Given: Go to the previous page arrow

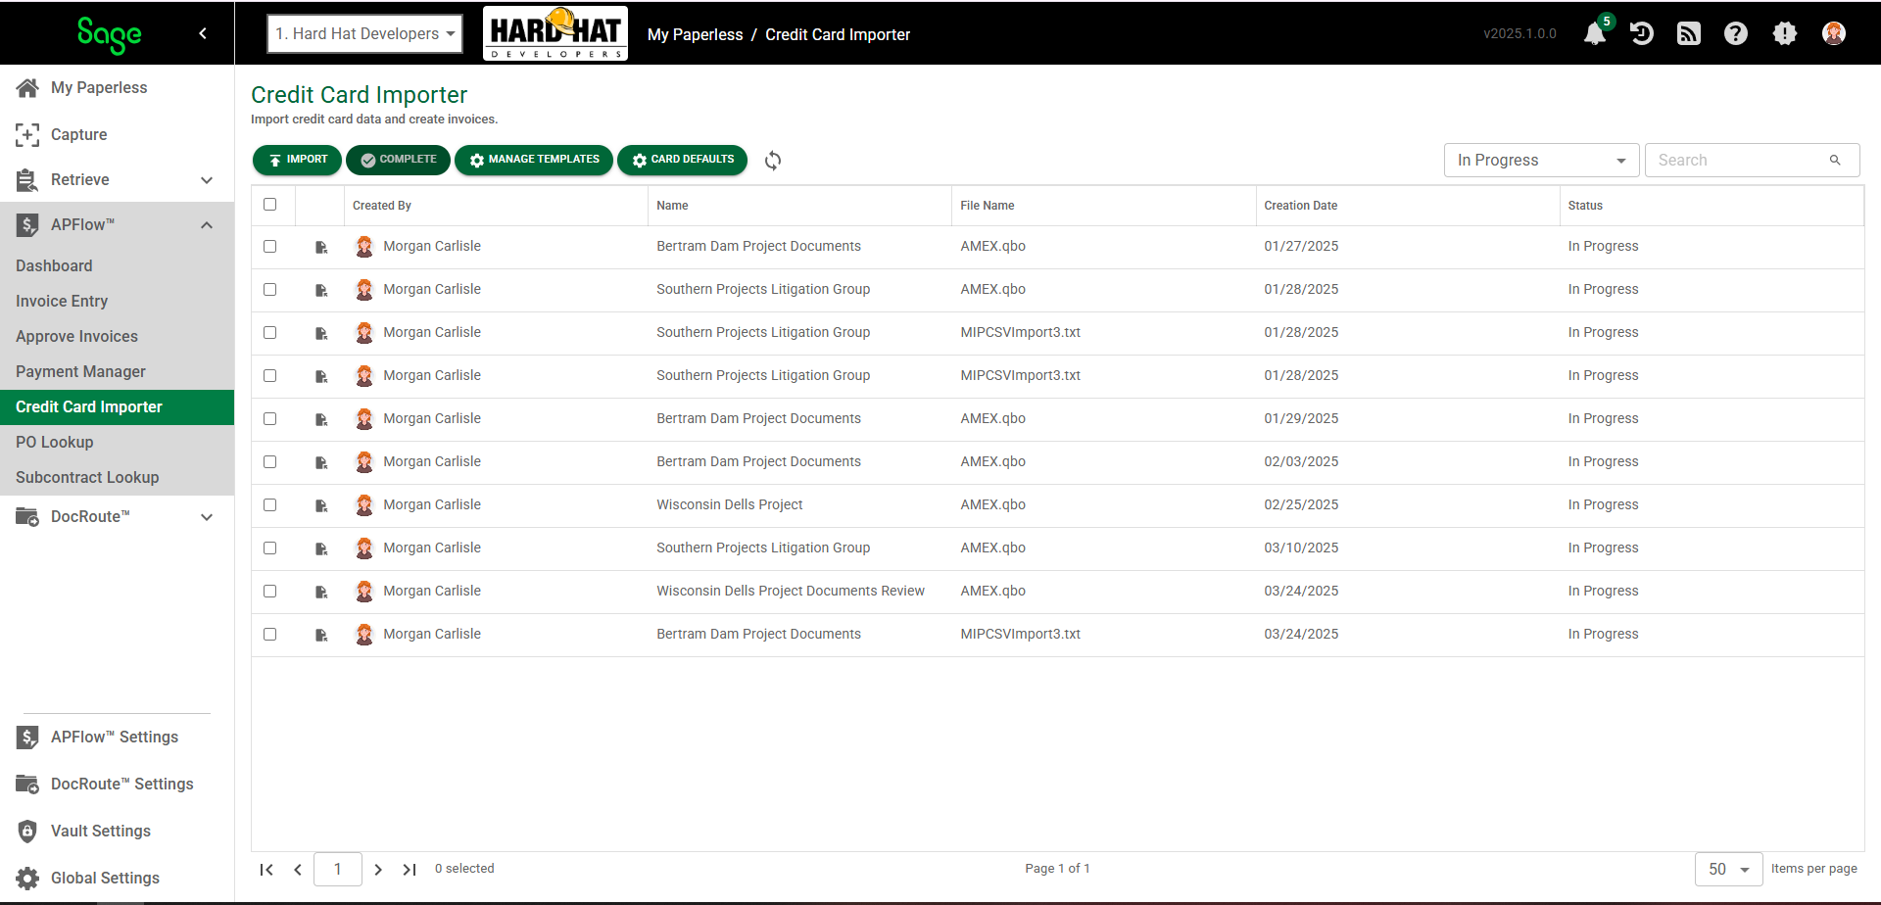Looking at the screenshot, I should tap(298, 870).
